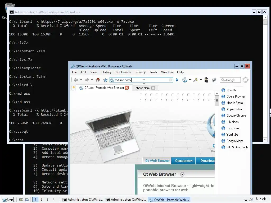Open the Google Maps bookmark
Image resolution: width=271 pixels, height=203 pixels.
(x=232, y=141)
